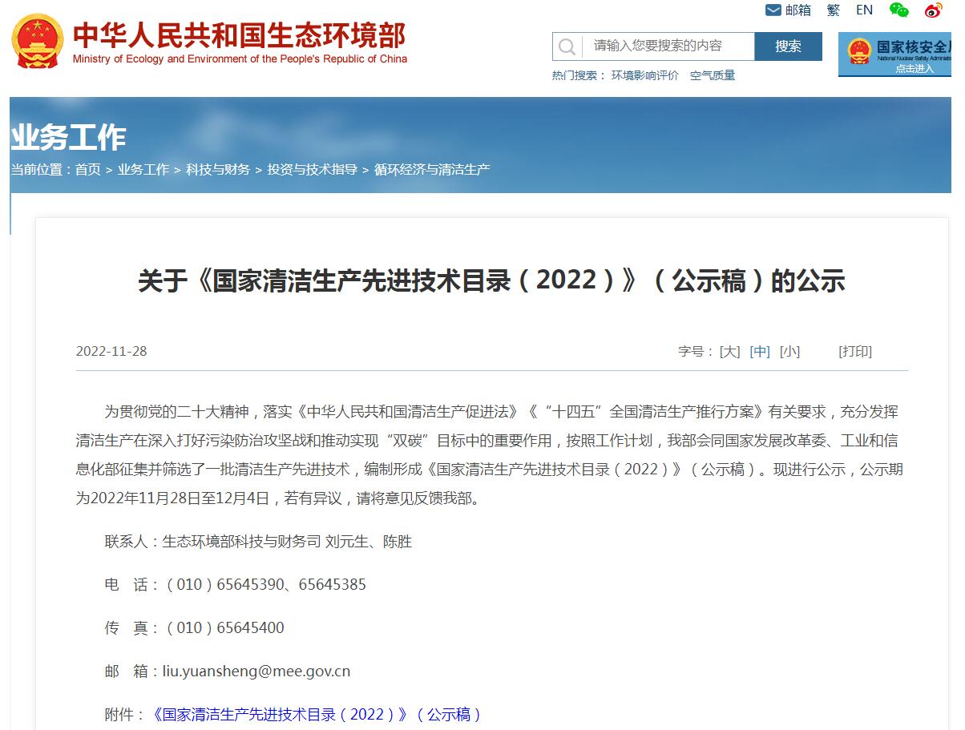Open 科技与财务 breadcrumb link
Image resolution: width=965 pixels, height=730 pixels.
point(218,170)
